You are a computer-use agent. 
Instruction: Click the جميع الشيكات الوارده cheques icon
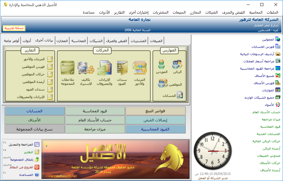[x=278, y=97]
